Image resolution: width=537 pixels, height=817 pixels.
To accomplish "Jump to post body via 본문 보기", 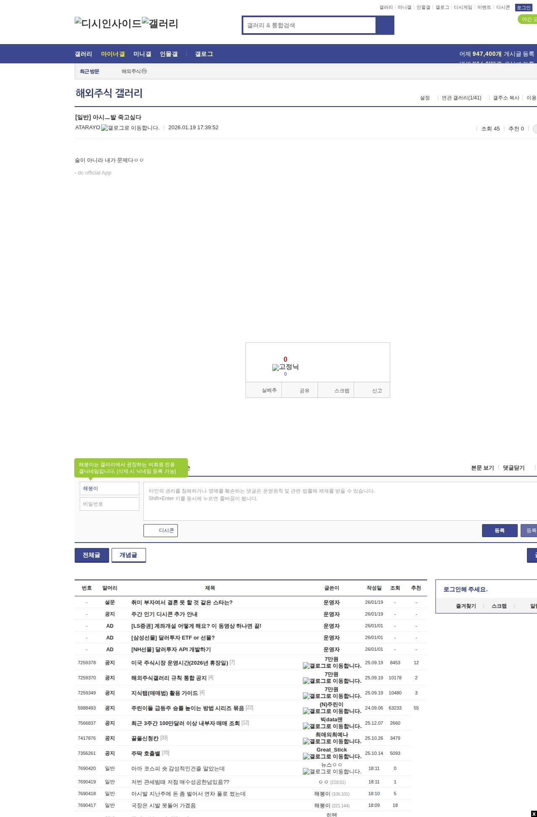I will pos(482,468).
